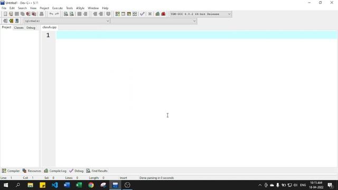Click the 'Insert' mode status bar entry
This screenshot has width=338, height=190.
(123, 178)
